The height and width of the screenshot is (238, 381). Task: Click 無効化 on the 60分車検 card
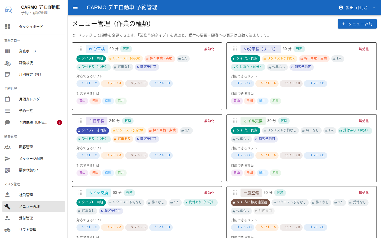209,49
